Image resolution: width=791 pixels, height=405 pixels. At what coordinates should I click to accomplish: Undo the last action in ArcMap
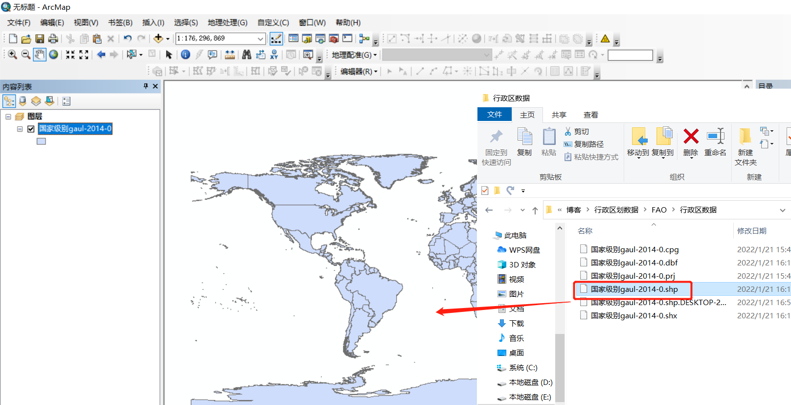click(x=127, y=39)
